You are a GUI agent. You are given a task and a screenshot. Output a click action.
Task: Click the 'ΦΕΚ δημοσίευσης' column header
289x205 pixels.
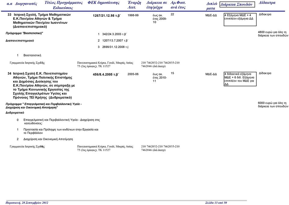click(104, 3)
